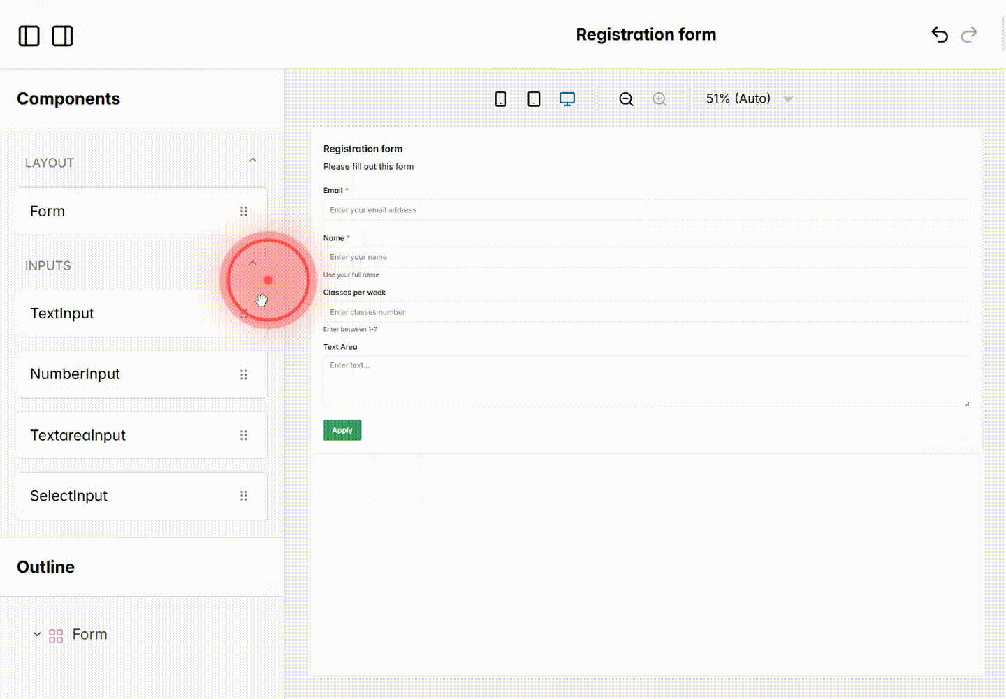The image size is (1006, 699).
Task: Click the zoom in magnifier icon
Action: (x=659, y=98)
